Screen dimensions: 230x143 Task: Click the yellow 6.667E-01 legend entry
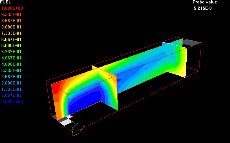(12, 39)
